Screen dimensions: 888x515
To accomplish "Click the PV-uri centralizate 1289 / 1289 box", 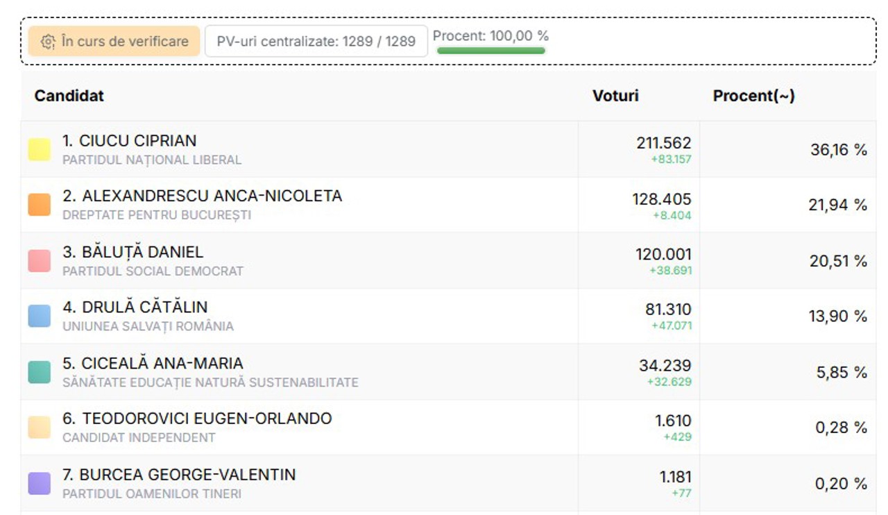I will point(316,42).
